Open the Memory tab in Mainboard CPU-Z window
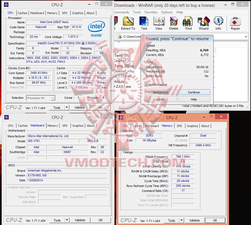This screenshot has width=251, height=225. click(x=53, y=126)
